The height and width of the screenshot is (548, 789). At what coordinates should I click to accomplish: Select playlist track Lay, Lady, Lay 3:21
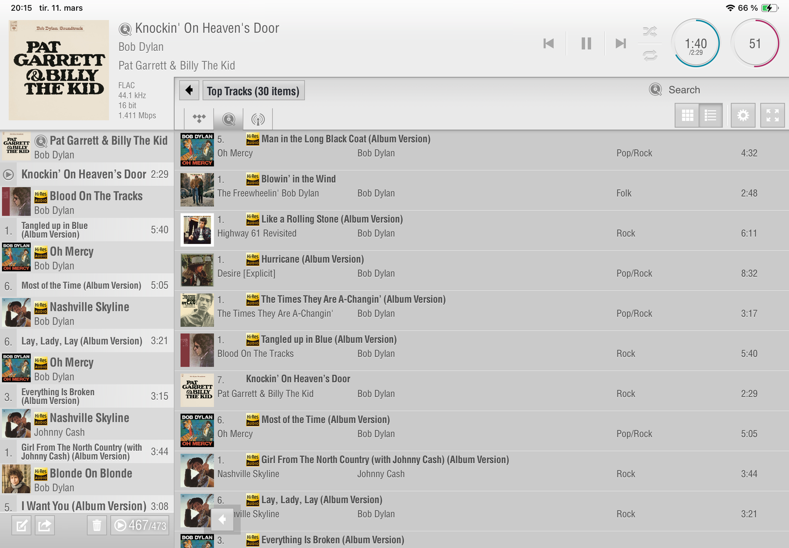[x=87, y=341]
